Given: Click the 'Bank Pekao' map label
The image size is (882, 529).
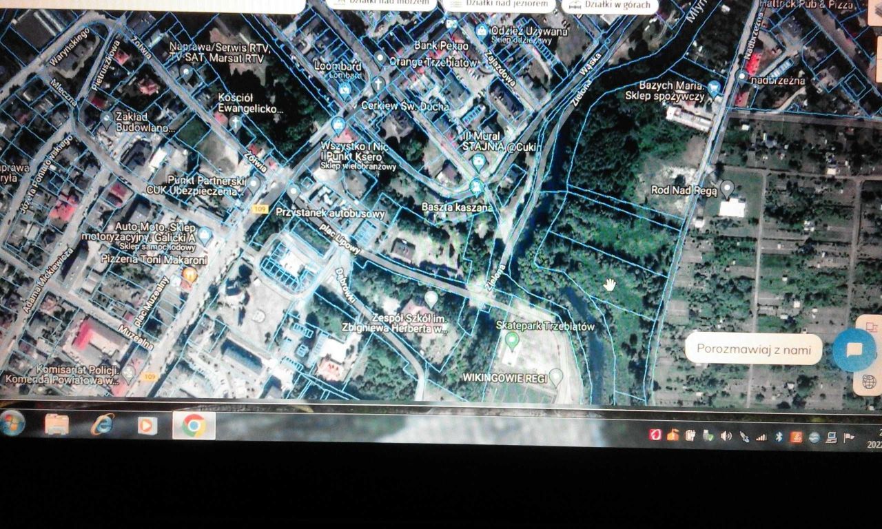Looking at the screenshot, I should click(x=441, y=45).
